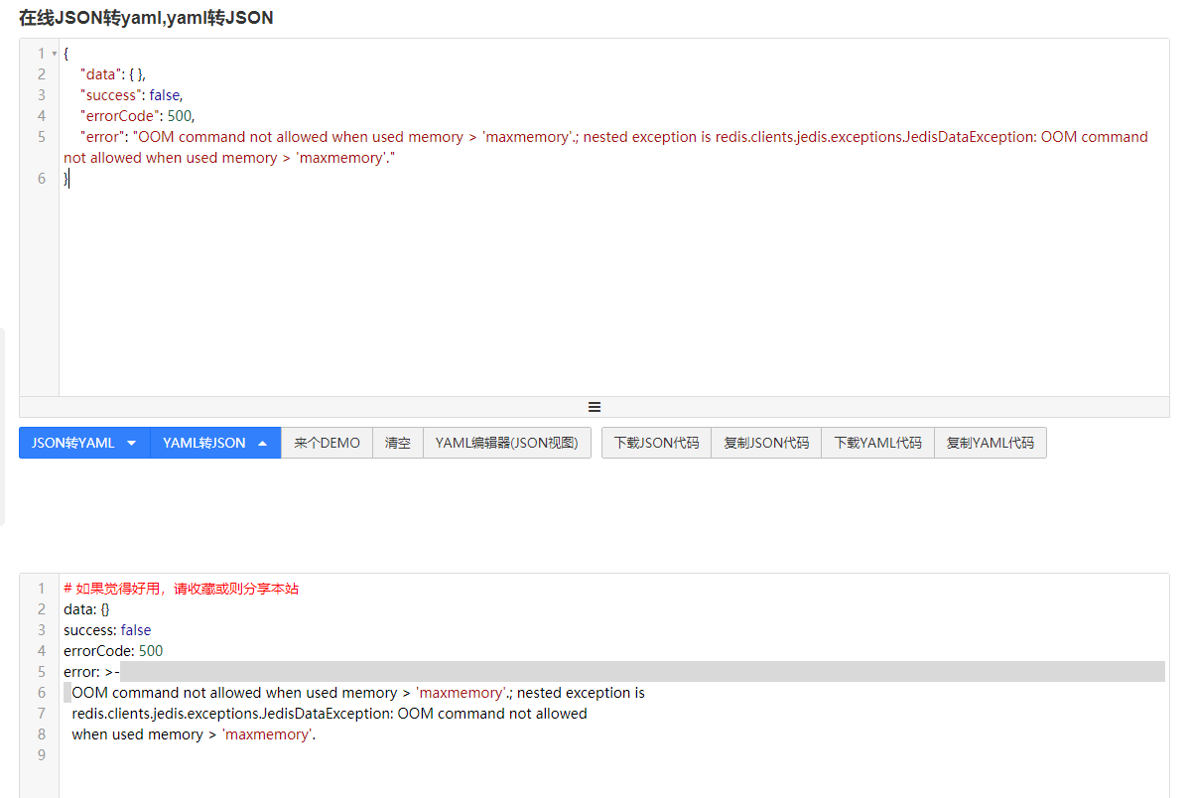The image size is (1190, 798).
Task: Click the ≡ panel divider handle
Action: (x=594, y=406)
